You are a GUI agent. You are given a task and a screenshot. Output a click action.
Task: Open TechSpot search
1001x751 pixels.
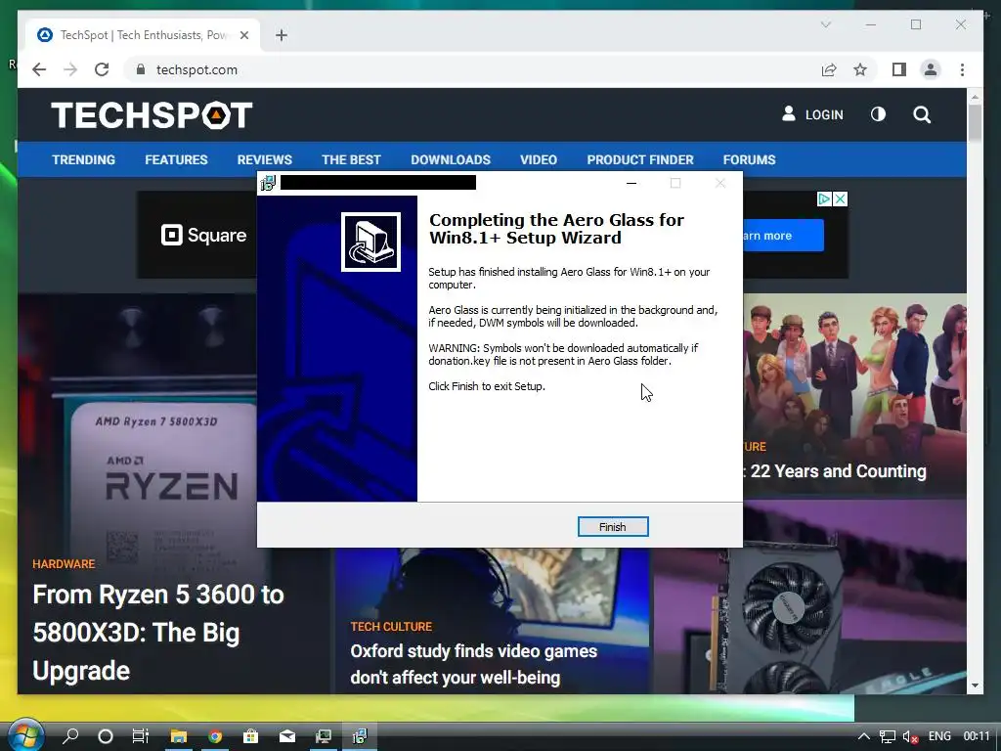point(921,115)
